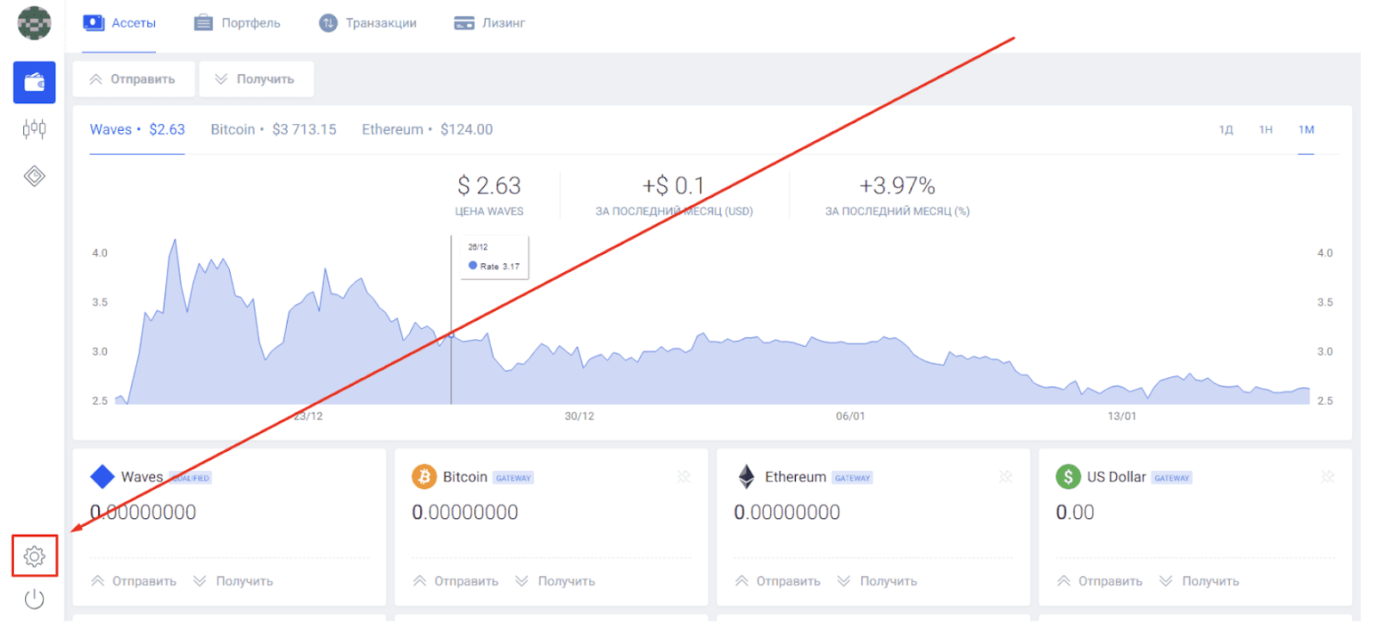Image resolution: width=1378 pixels, height=625 pixels.
Task: Click Отправить on the Waves card
Action: tap(133, 581)
